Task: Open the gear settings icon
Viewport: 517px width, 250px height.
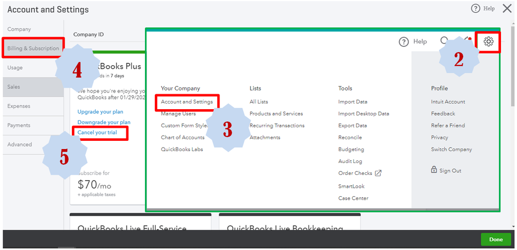Action: tap(489, 41)
